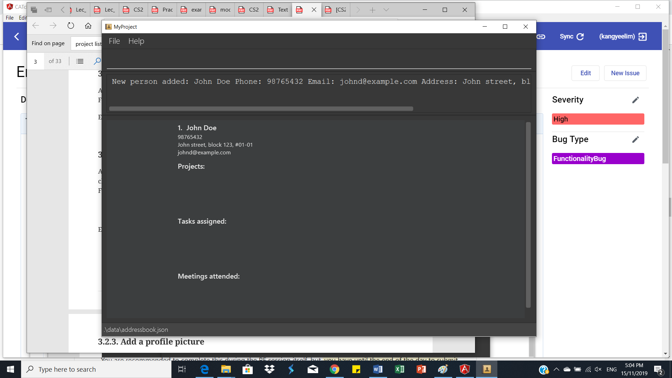Click the High severity red label

(597, 119)
